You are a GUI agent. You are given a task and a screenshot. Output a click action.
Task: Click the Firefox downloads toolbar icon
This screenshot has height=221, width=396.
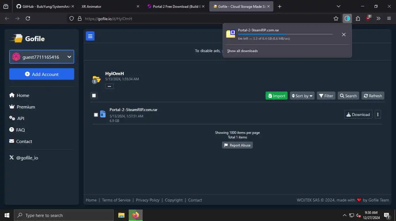point(347,18)
